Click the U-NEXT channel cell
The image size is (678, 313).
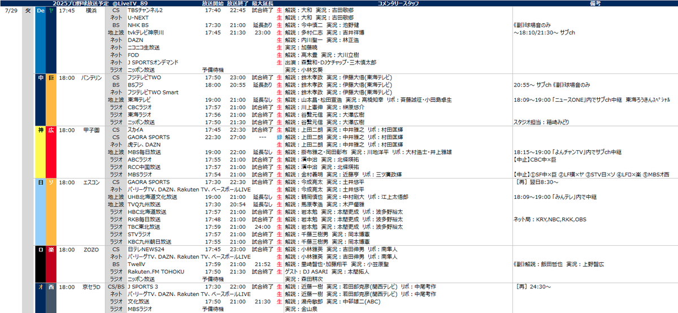pyautogui.click(x=138, y=17)
